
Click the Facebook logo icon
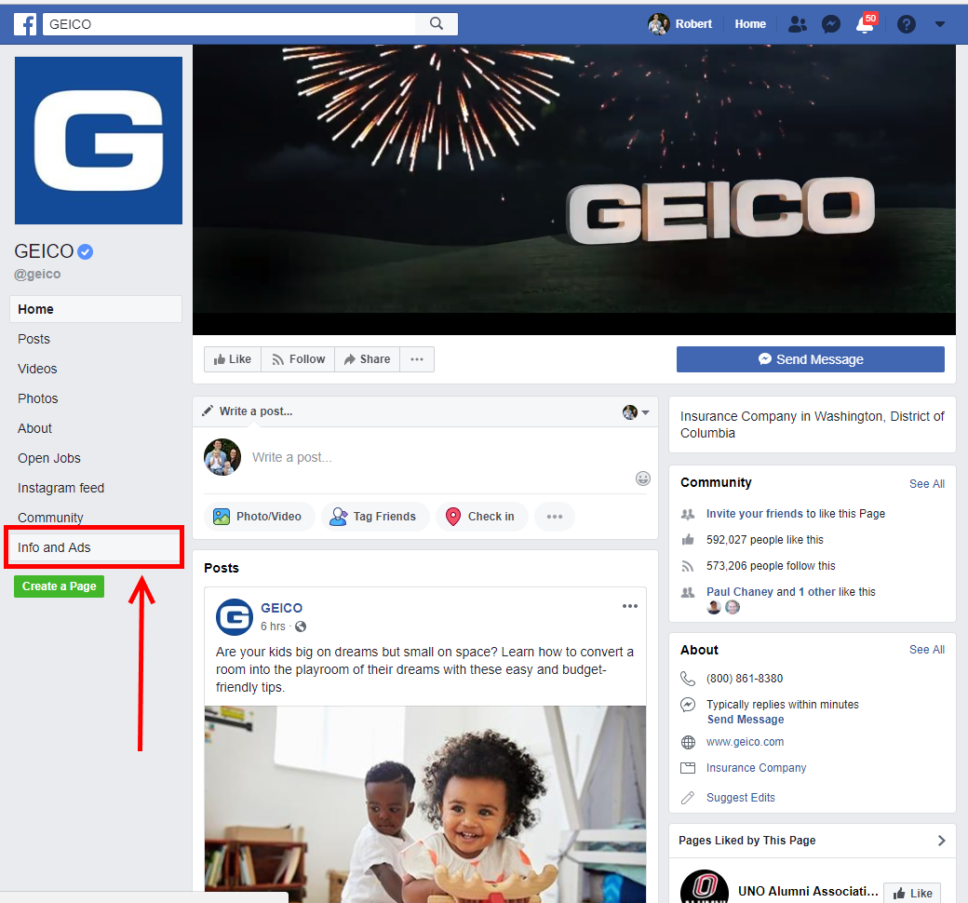[25, 24]
